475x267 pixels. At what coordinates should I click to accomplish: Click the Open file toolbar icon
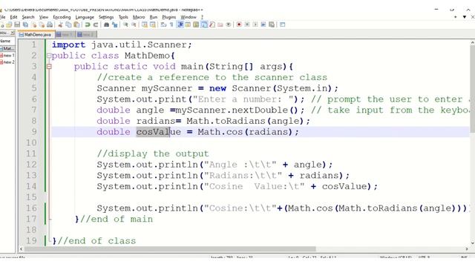click(x=9, y=24)
